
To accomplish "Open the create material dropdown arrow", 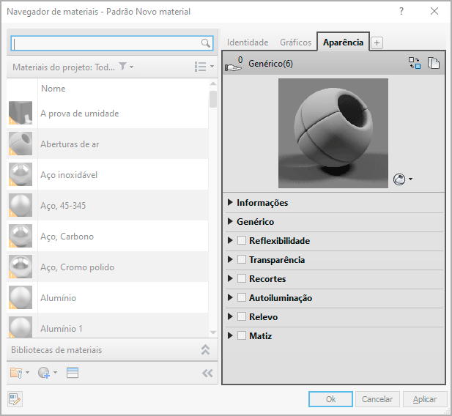I will (x=55, y=373).
